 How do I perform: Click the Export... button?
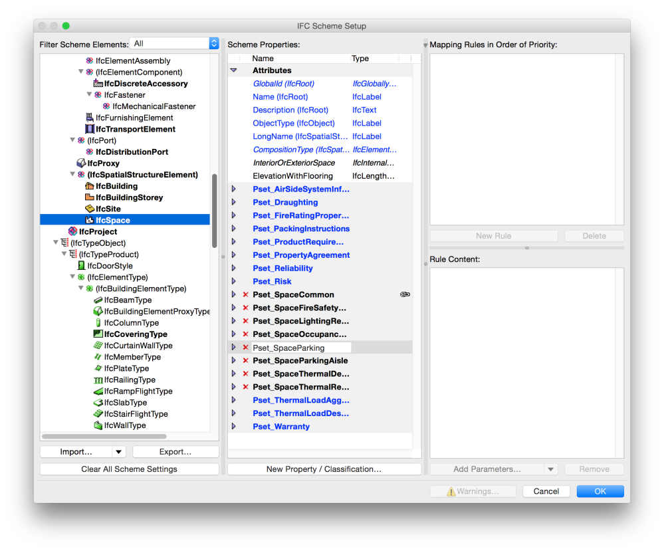click(175, 452)
